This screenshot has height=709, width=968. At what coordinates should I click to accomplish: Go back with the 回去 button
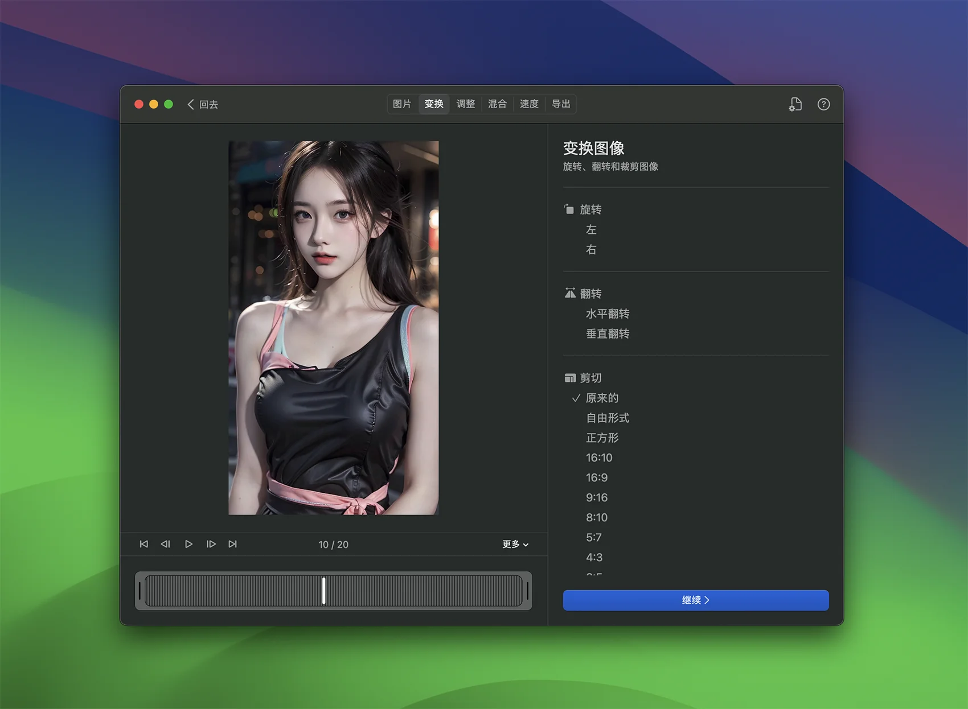click(x=203, y=104)
